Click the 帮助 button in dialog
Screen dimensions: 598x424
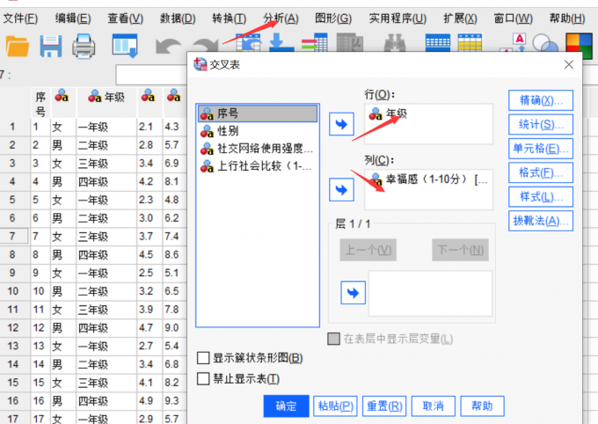click(x=483, y=406)
